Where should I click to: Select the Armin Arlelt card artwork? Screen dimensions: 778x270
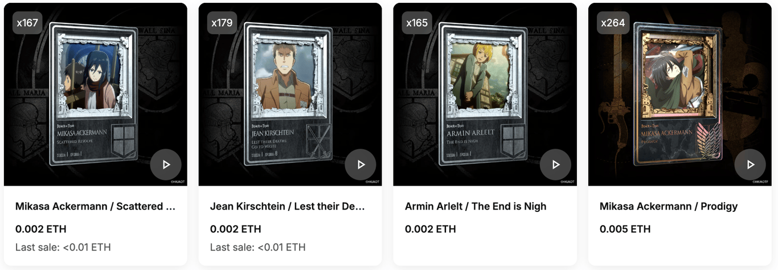(x=483, y=94)
